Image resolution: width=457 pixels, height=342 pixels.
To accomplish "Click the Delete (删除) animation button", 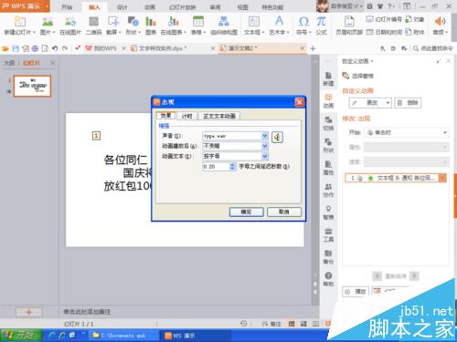I will (408, 103).
